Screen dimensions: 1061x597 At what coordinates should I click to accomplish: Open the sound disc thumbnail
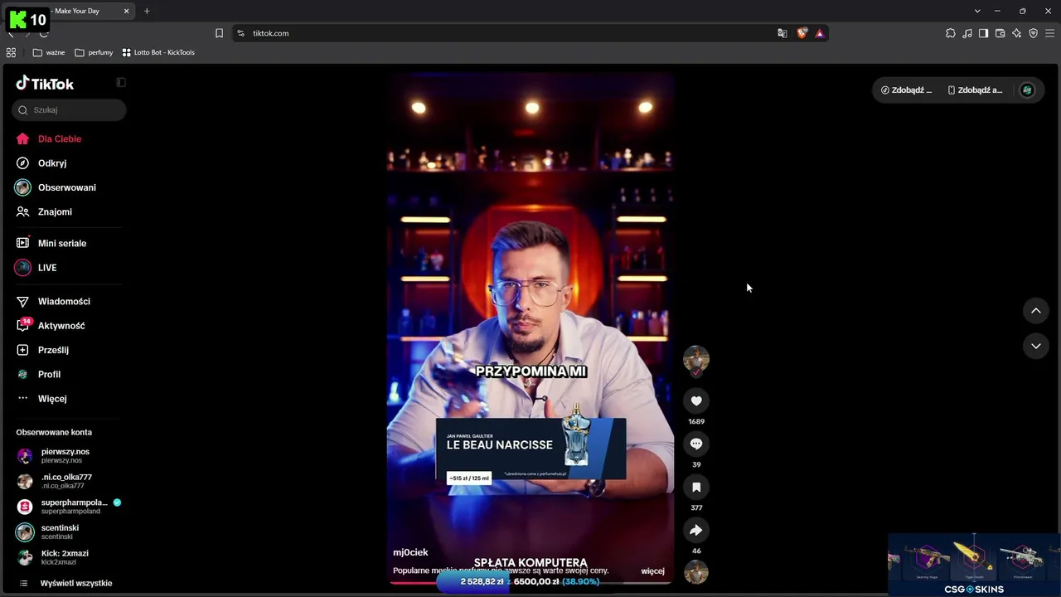[x=696, y=572]
